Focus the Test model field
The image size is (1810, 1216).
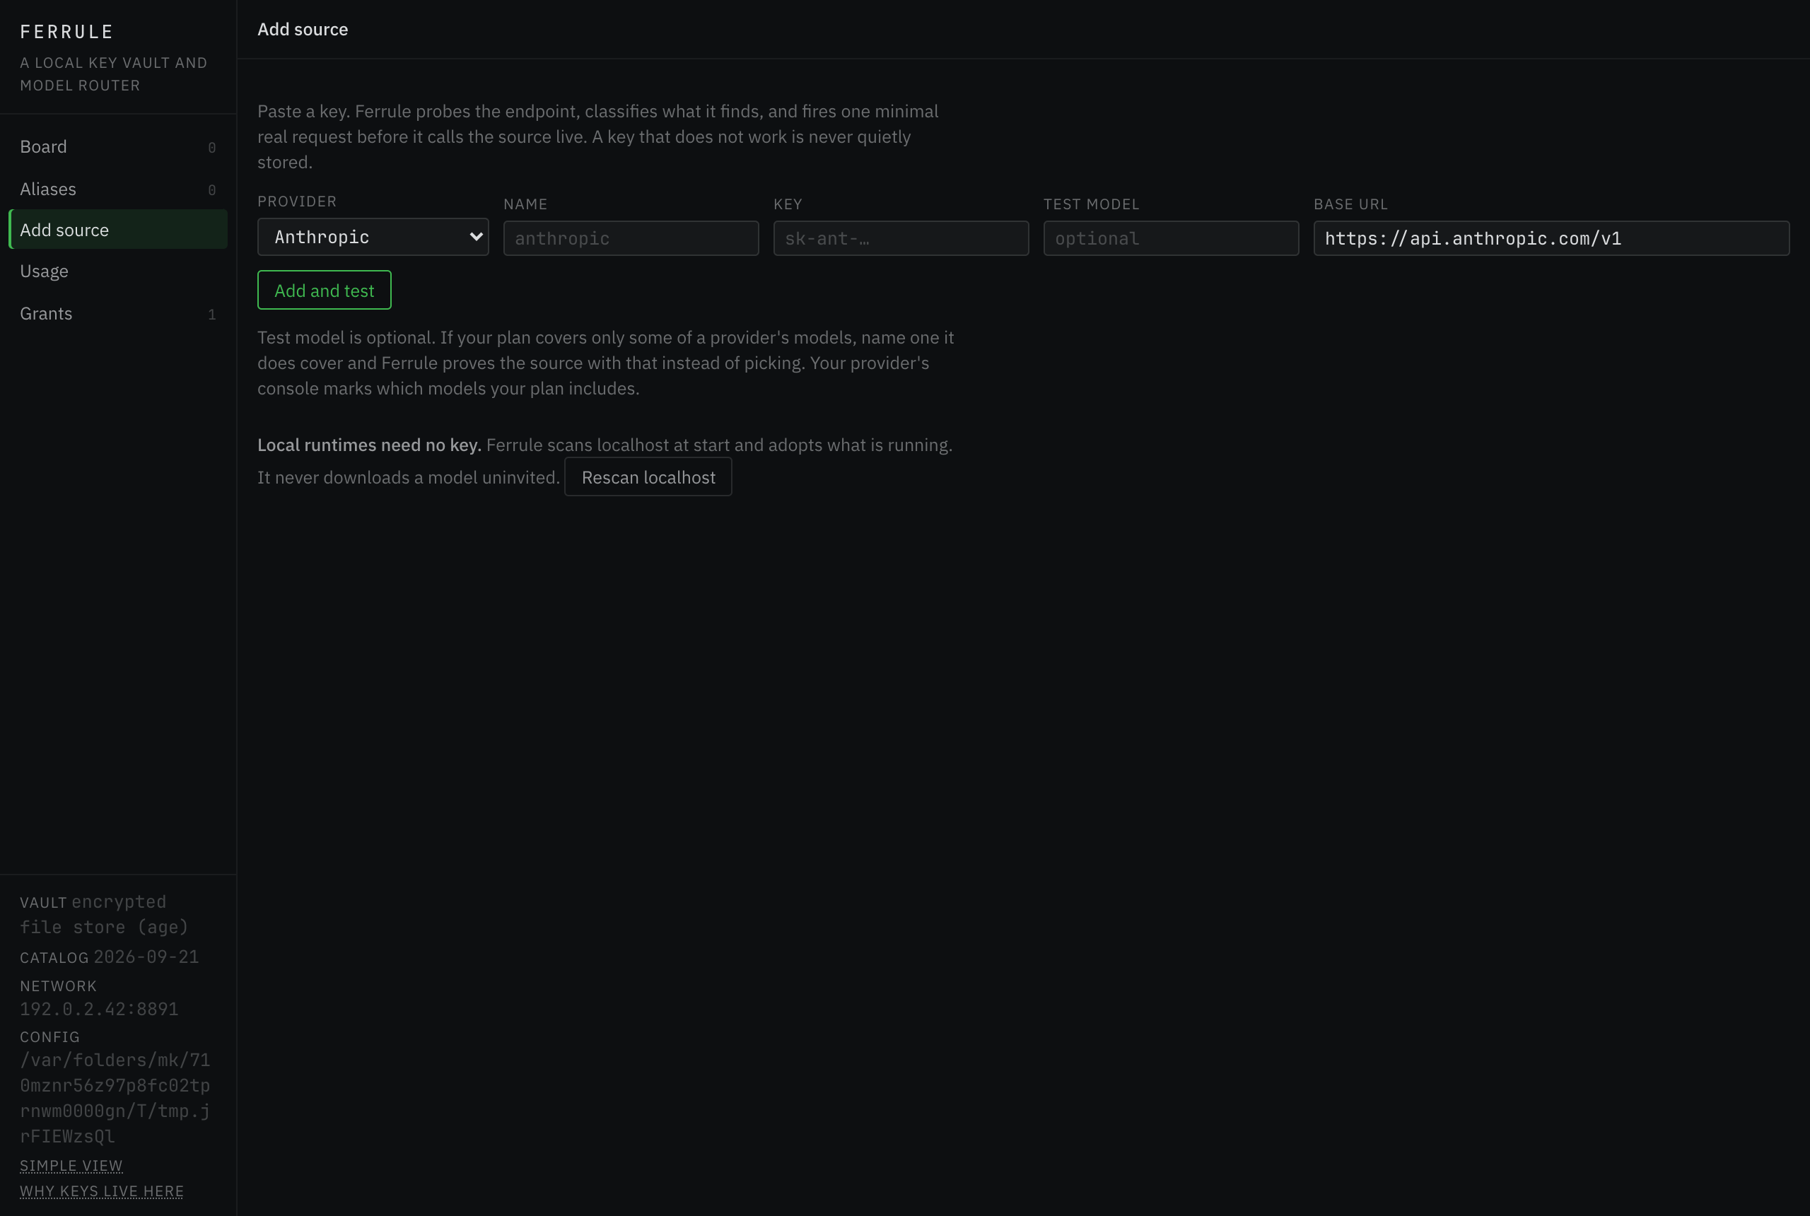point(1170,238)
